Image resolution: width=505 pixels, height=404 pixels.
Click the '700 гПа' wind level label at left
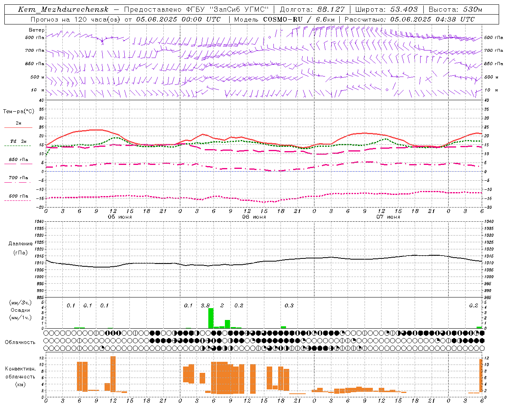coord(35,50)
